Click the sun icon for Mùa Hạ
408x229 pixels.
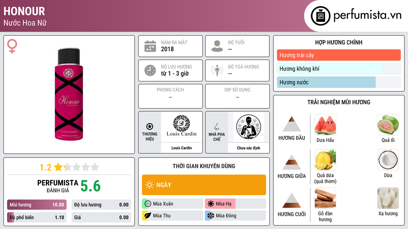pyautogui.click(x=211, y=204)
